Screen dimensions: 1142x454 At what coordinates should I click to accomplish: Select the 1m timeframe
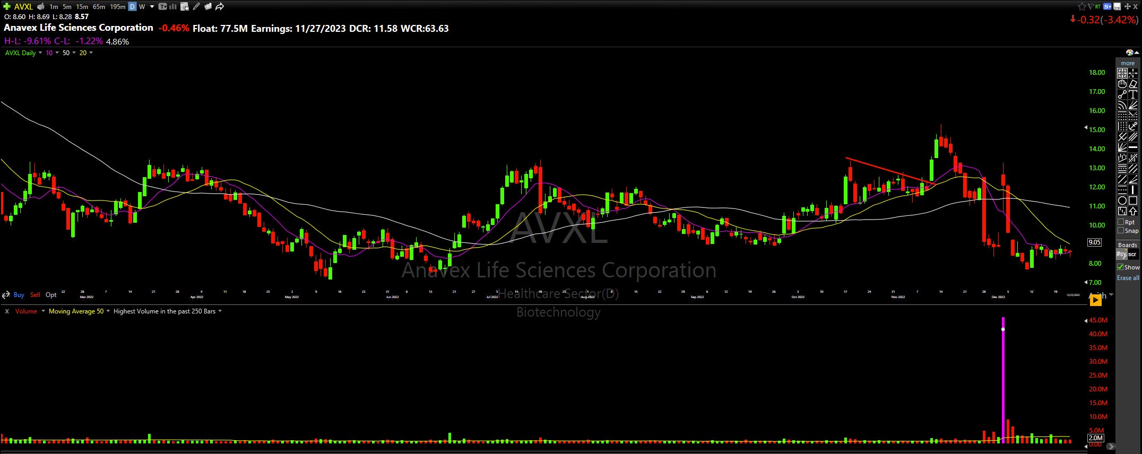(54, 7)
